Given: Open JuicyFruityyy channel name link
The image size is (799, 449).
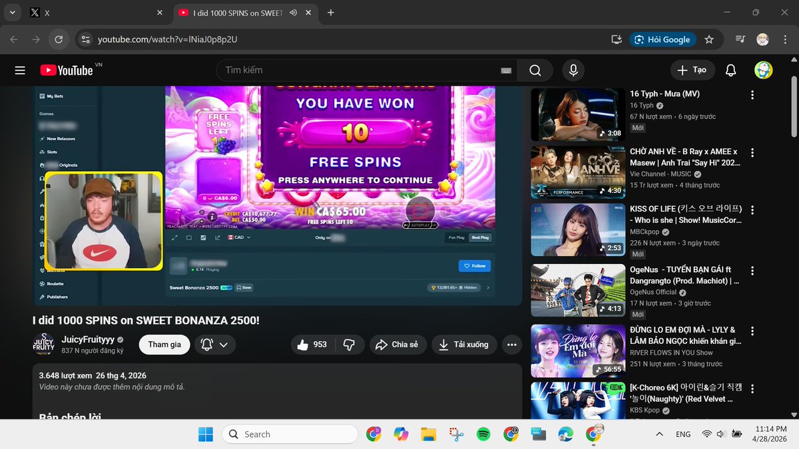Looking at the screenshot, I should [x=88, y=339].
